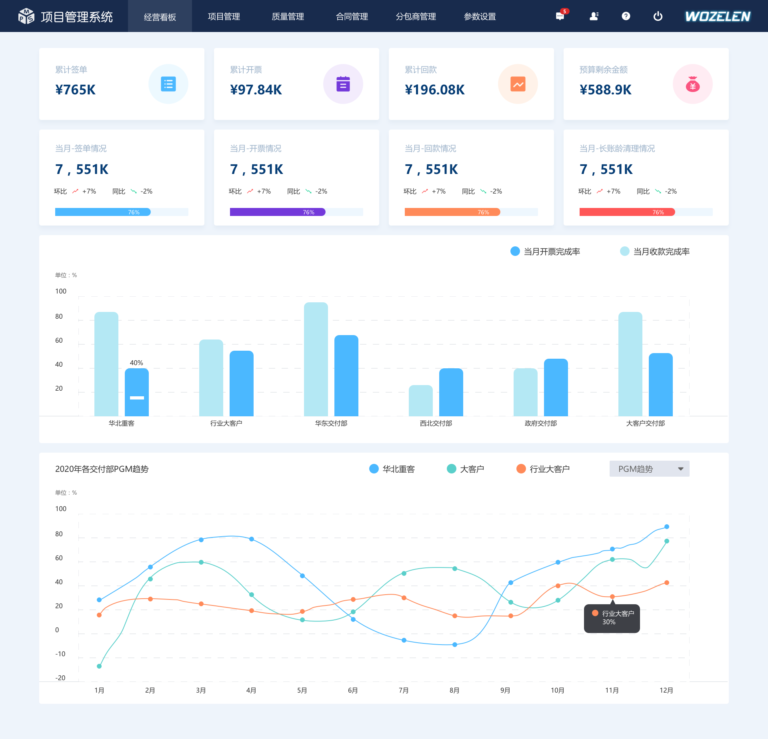Viewport: 768px width, 739px height.
Task: Open the user profile icon
Action: (x=594, y=16)
